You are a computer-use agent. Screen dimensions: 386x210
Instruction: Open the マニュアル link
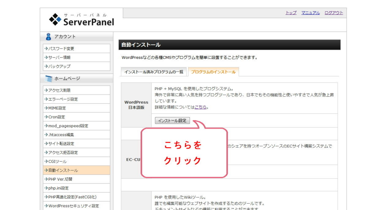pos(311,13)
